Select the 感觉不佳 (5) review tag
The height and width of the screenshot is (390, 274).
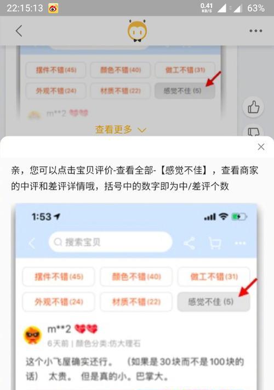(x=214, y=302)
